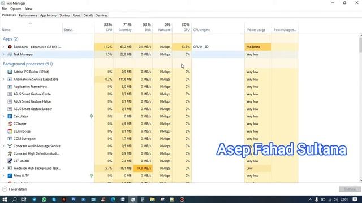This screenshot has height=203, width=362.
Task: Click the Adobe IPC Broker process icon
Action: click(10, 72)
